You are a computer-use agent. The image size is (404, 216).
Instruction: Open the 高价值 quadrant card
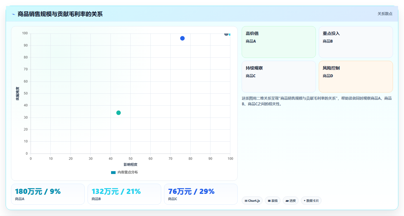click(279, 42)
